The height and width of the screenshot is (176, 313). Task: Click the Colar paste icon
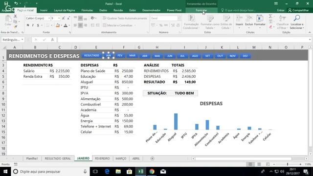[8, 21]
